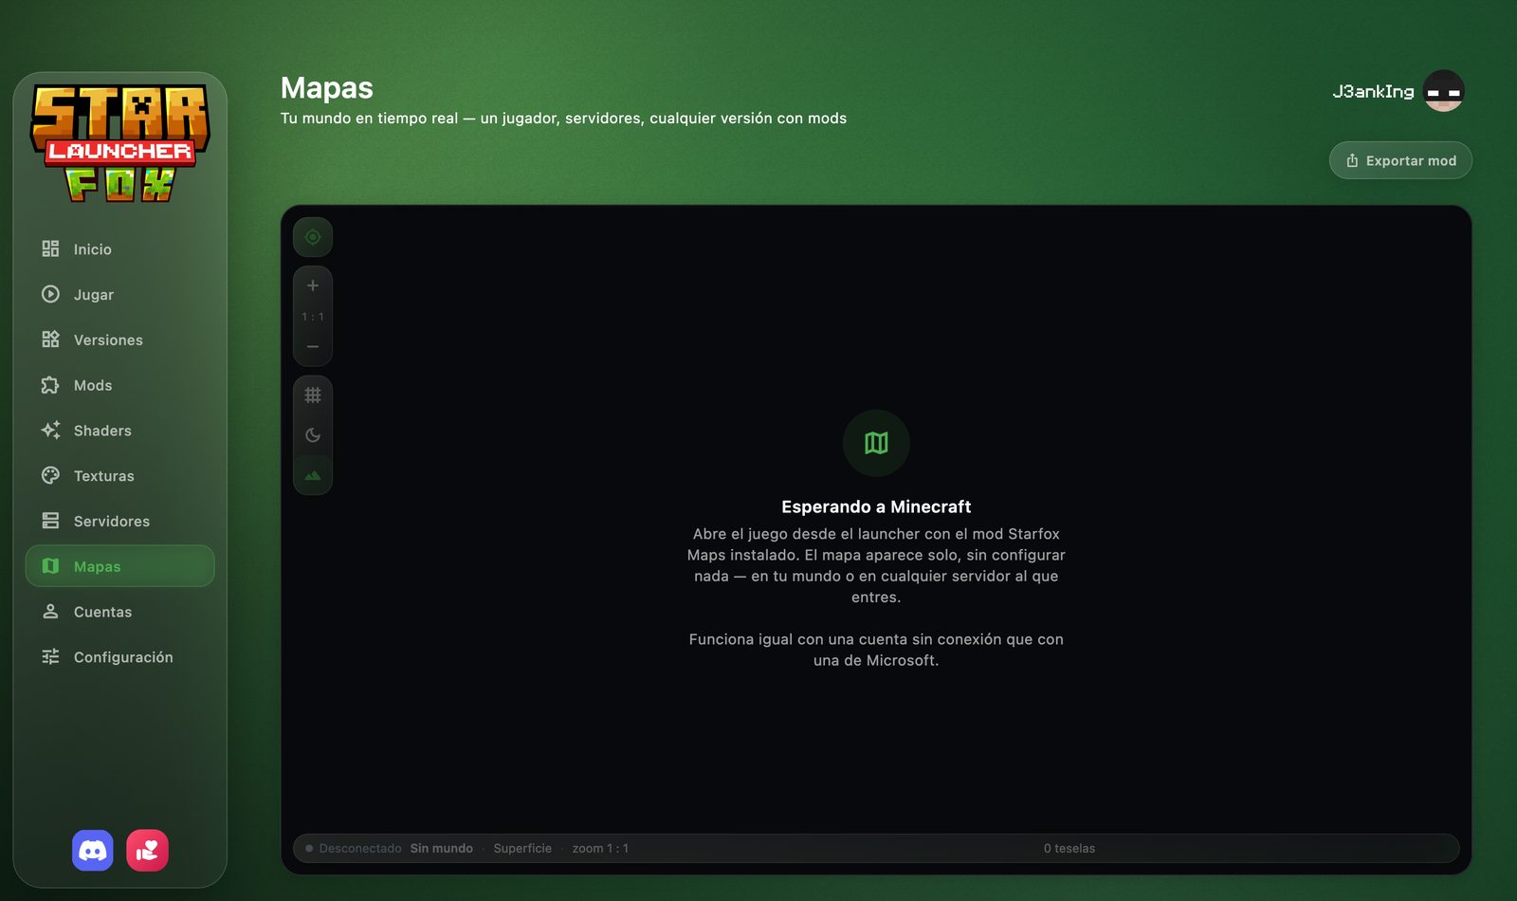This screenshot has width=1517, height=901.
Task: Click the 'Sin mundo' status text
Action: coord(442,849)
